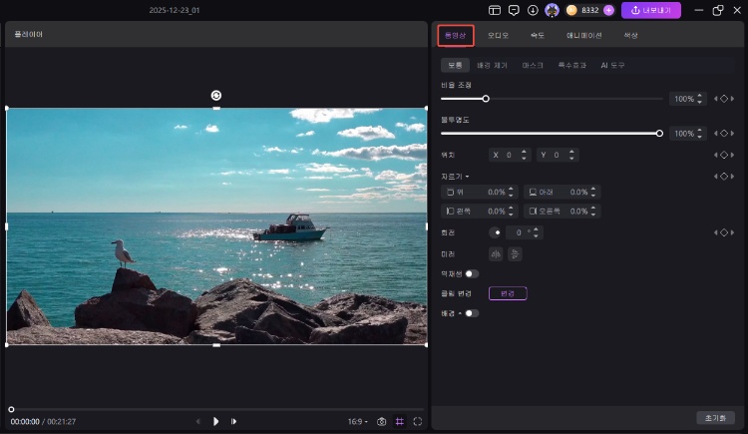Enter fullscreen preview using the player expand icon

pos(418,422)
